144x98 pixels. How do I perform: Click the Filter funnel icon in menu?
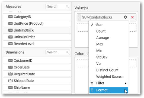pyautogui.click(x=92, y=83)
